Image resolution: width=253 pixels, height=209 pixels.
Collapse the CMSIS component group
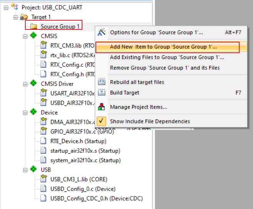(25, 36)
